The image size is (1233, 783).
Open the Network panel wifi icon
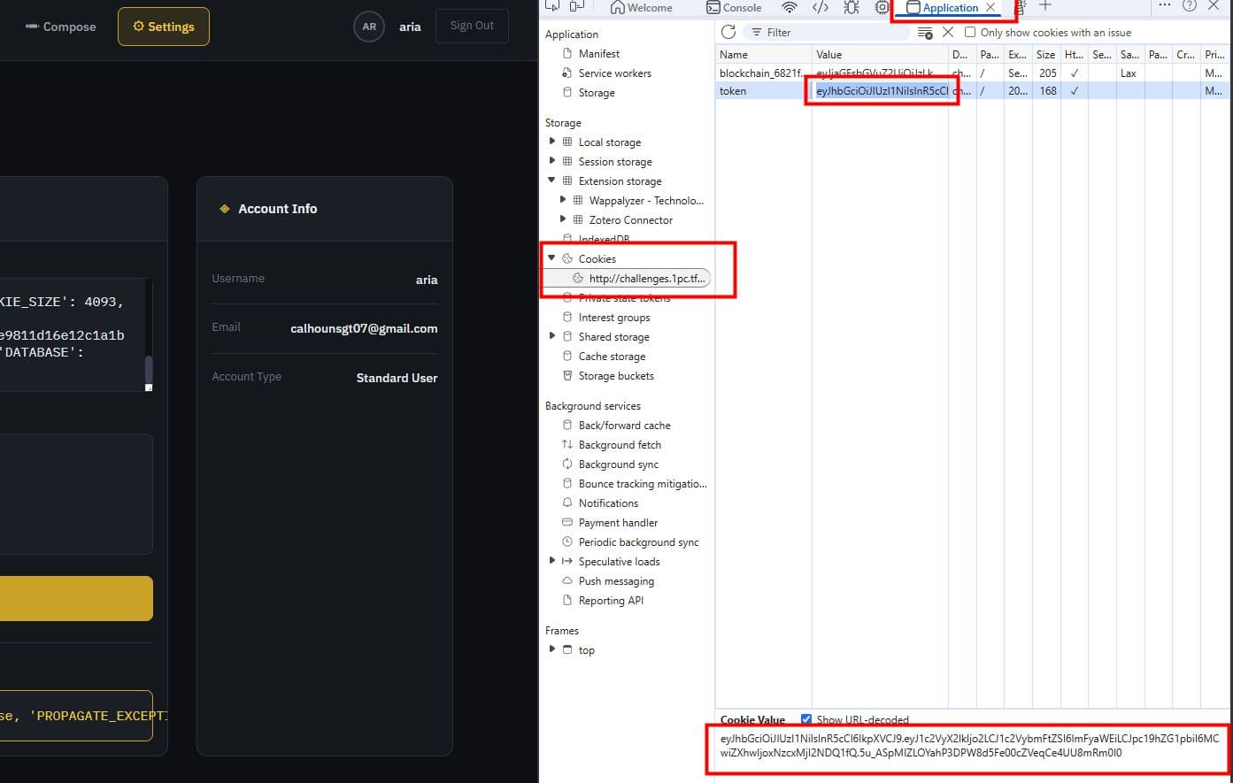789,8
